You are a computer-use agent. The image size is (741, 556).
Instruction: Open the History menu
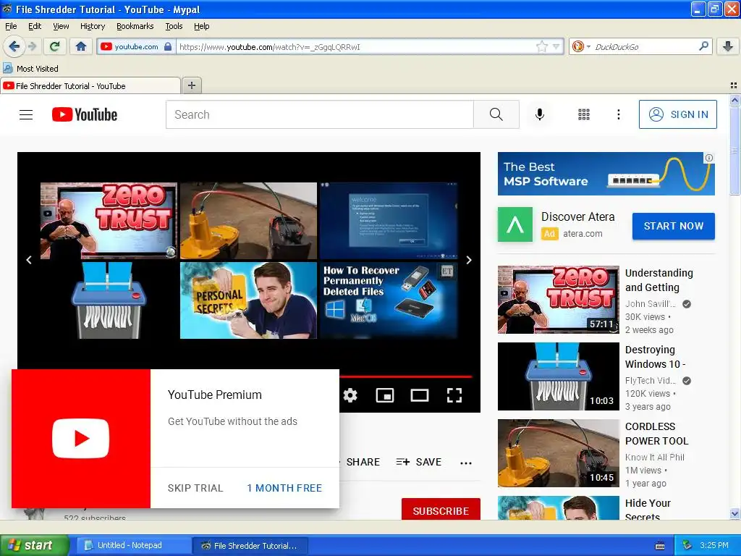(92, 26)
